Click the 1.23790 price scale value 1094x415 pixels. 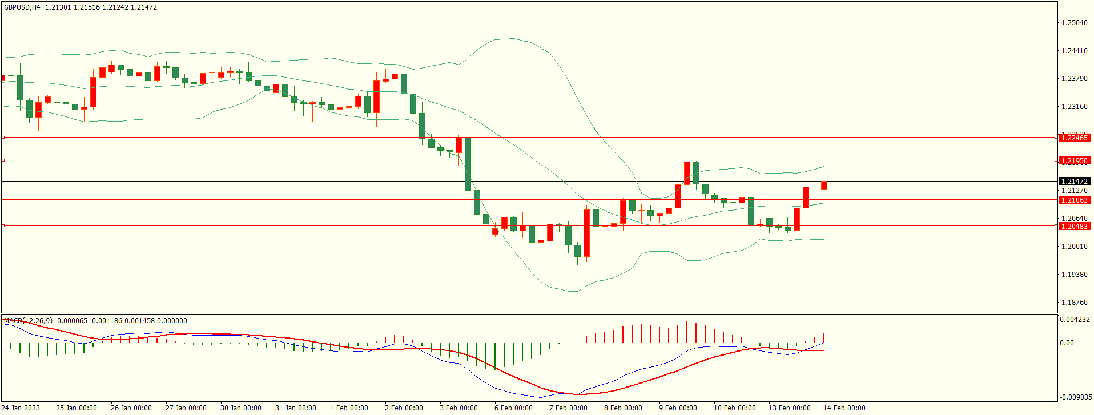[1074, 79]
